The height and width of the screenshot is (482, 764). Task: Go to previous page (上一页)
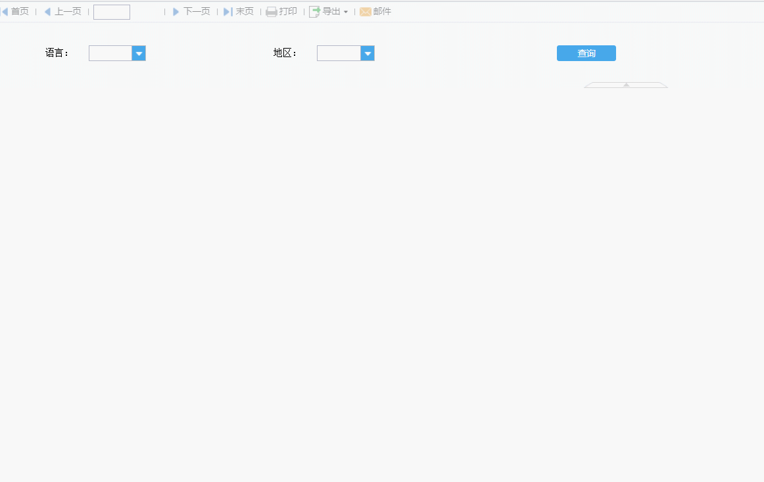pyautogui.click(x=62, y=11)
